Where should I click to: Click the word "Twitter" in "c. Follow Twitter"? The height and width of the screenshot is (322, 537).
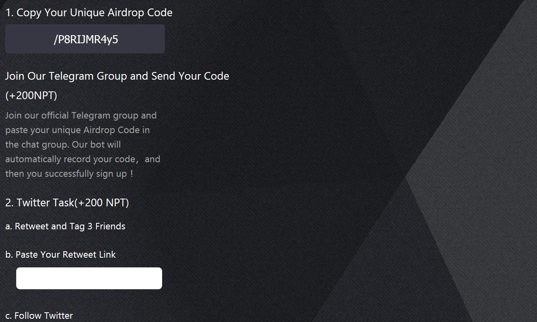point(58,316)
